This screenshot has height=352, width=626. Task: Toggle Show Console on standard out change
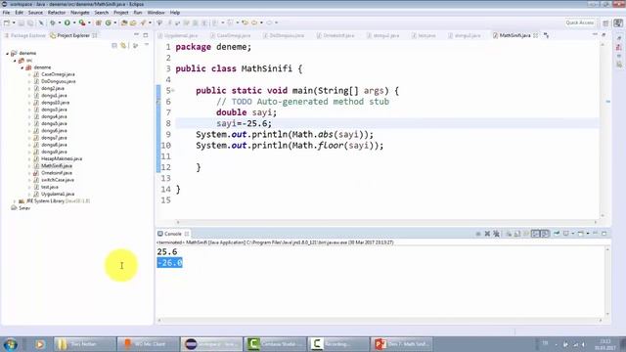click(535, 234)
